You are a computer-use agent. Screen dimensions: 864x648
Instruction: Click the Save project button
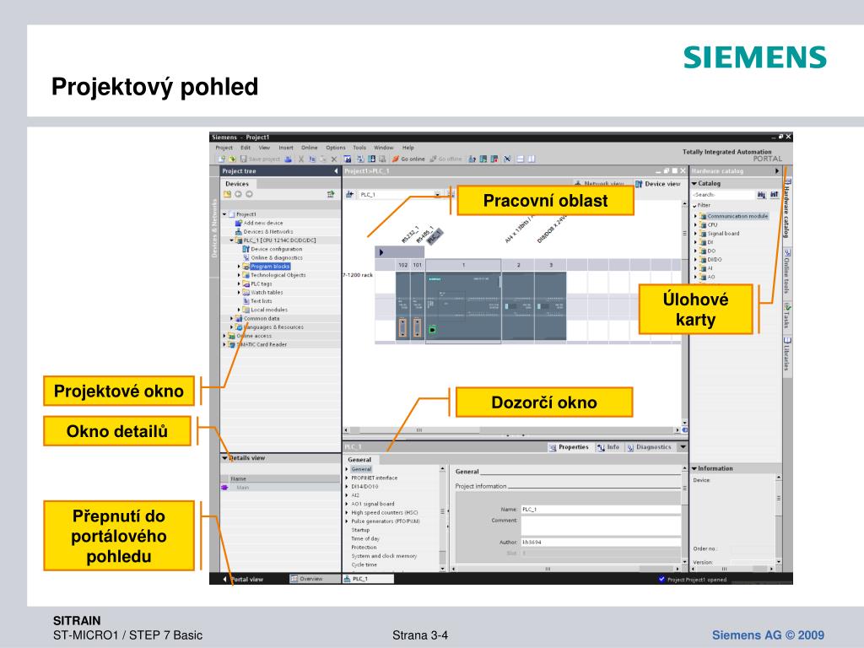pyautogui.click(x=260, y=159)
